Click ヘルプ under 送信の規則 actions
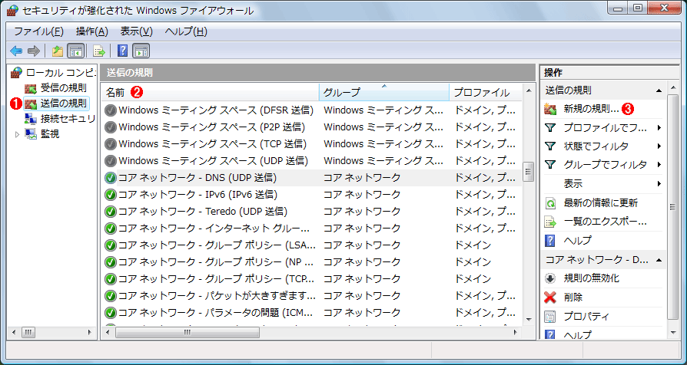Viewport: 687px width, 365px height. pyautogui.click(x=577, y=241)
